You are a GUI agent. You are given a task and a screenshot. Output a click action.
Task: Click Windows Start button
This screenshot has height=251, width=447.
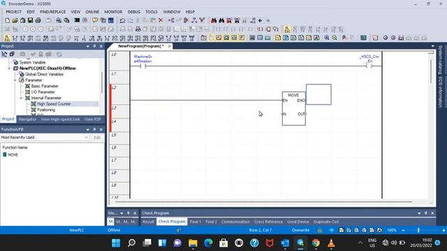coord(116,243)
